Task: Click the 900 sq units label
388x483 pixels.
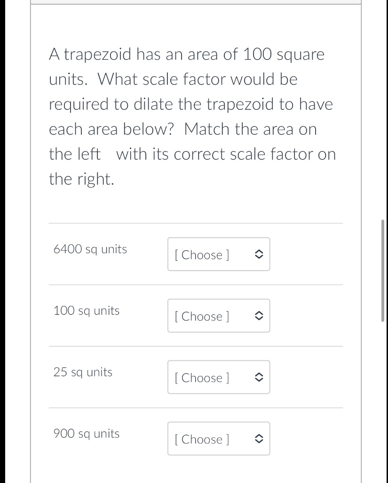Action: [x=86, y=433]
